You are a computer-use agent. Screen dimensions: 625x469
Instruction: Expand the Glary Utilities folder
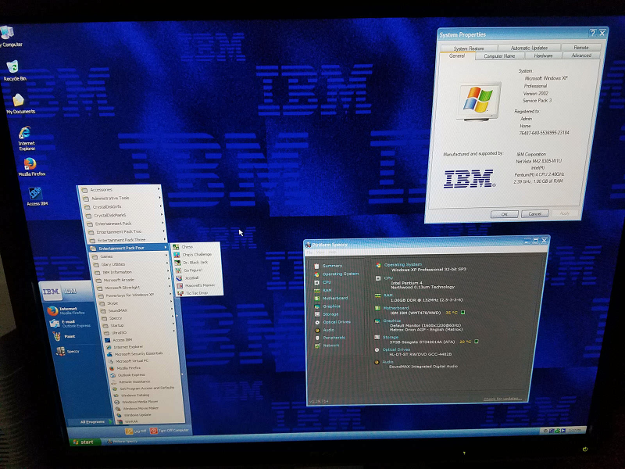(130, 264)
